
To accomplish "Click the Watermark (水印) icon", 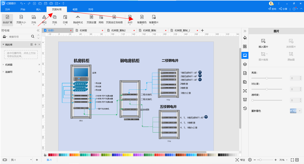I will point(130,17).
